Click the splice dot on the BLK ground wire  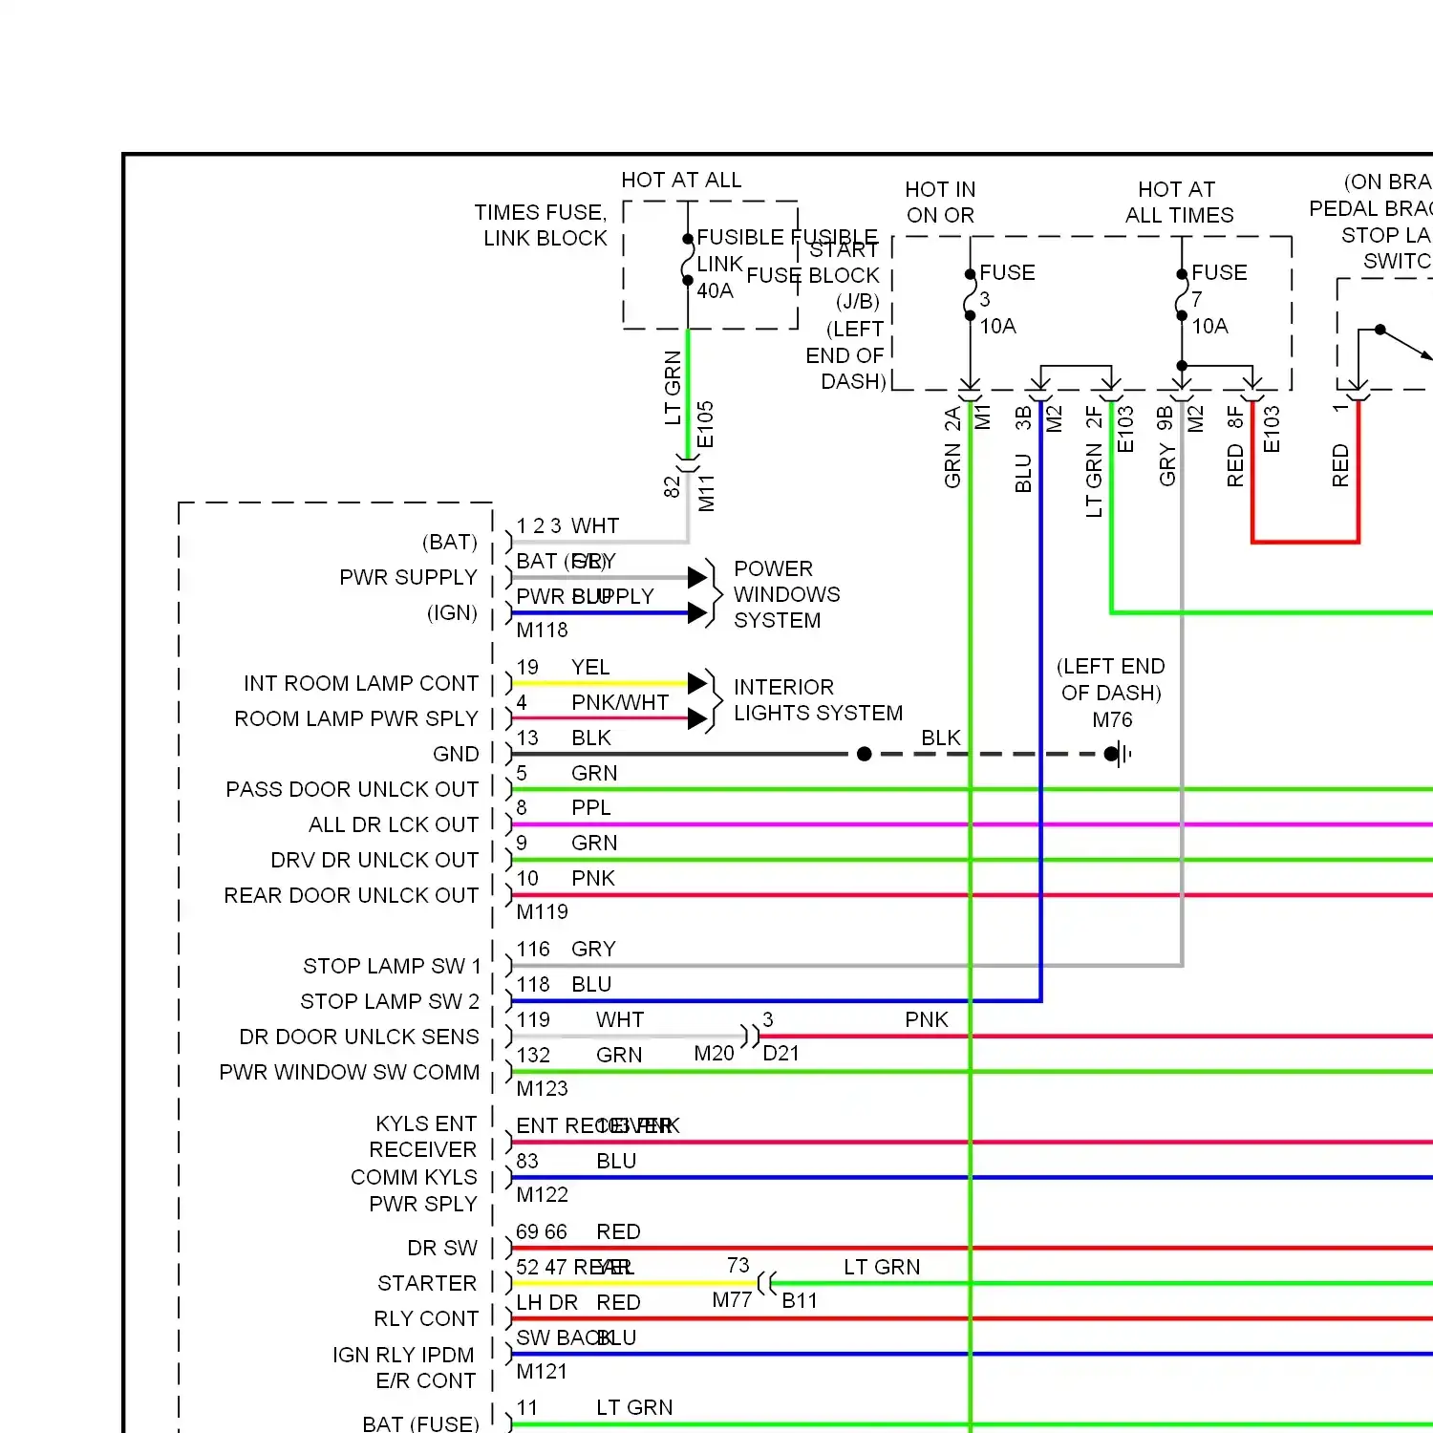[865, 754]
